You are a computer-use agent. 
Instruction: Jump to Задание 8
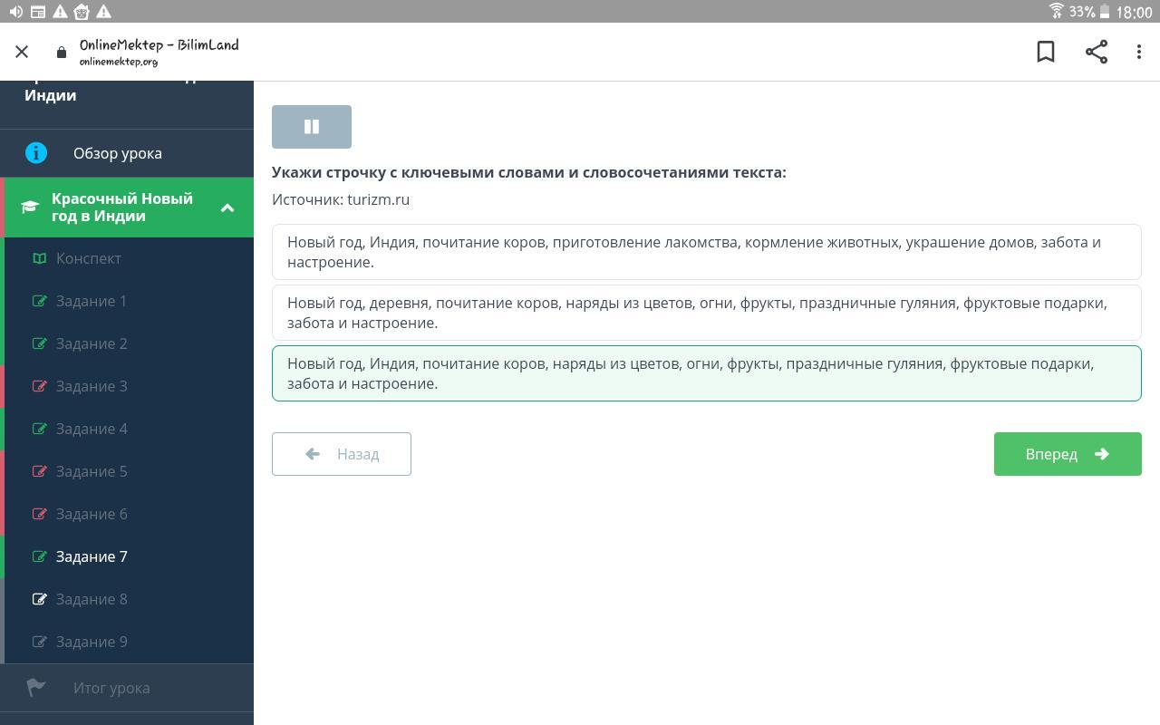point(91,599)
